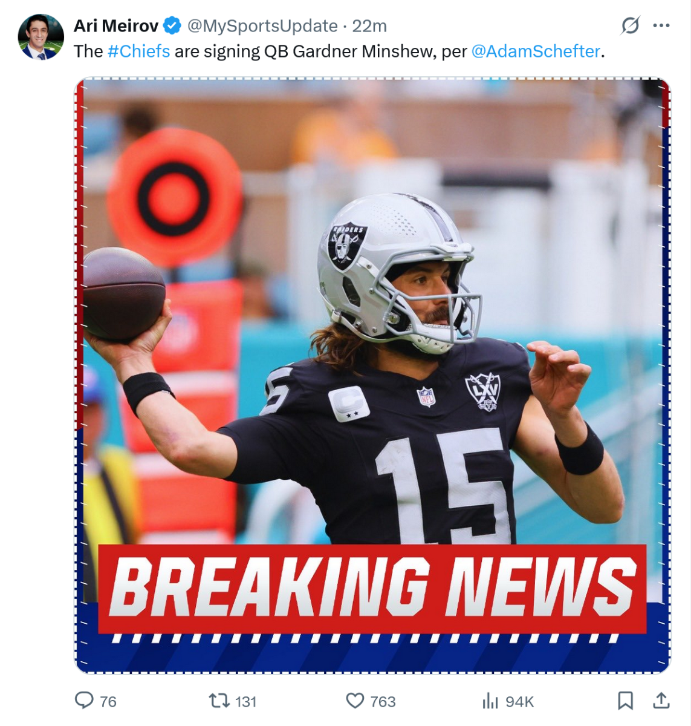Click the 131 reposts count
Screen dimensions: 691x726
246,702
